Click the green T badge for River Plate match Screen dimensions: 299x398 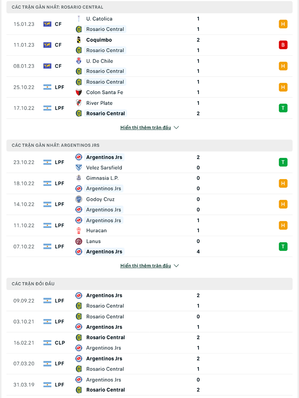point(283,108)
